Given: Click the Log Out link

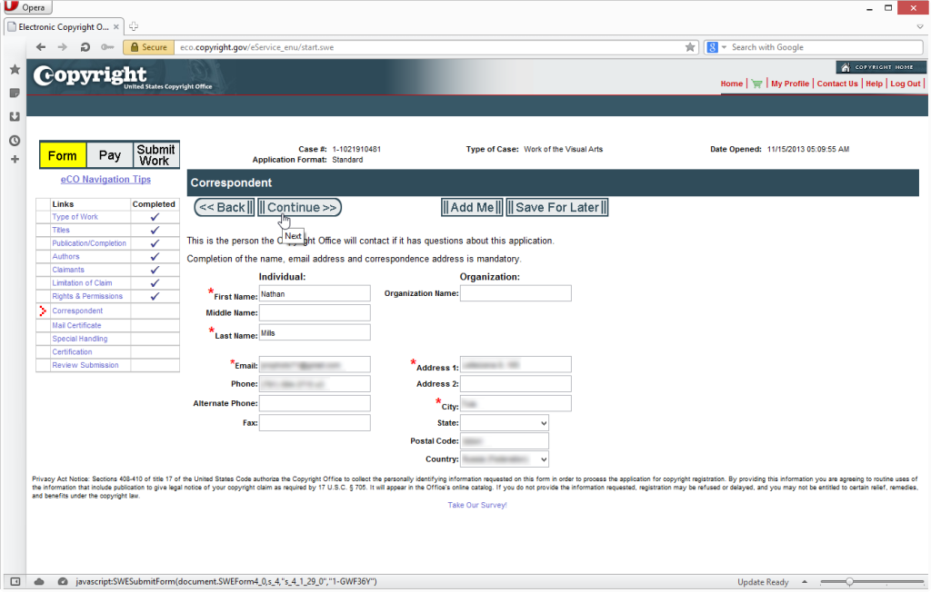Looking at the screenshot, I should 905,84.
